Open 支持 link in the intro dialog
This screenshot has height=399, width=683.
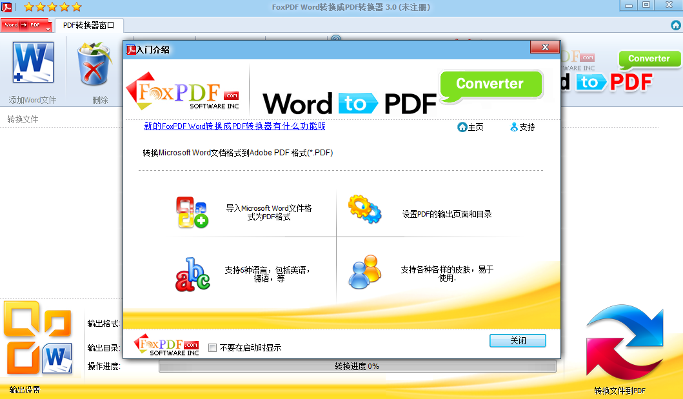coord(522,127)
